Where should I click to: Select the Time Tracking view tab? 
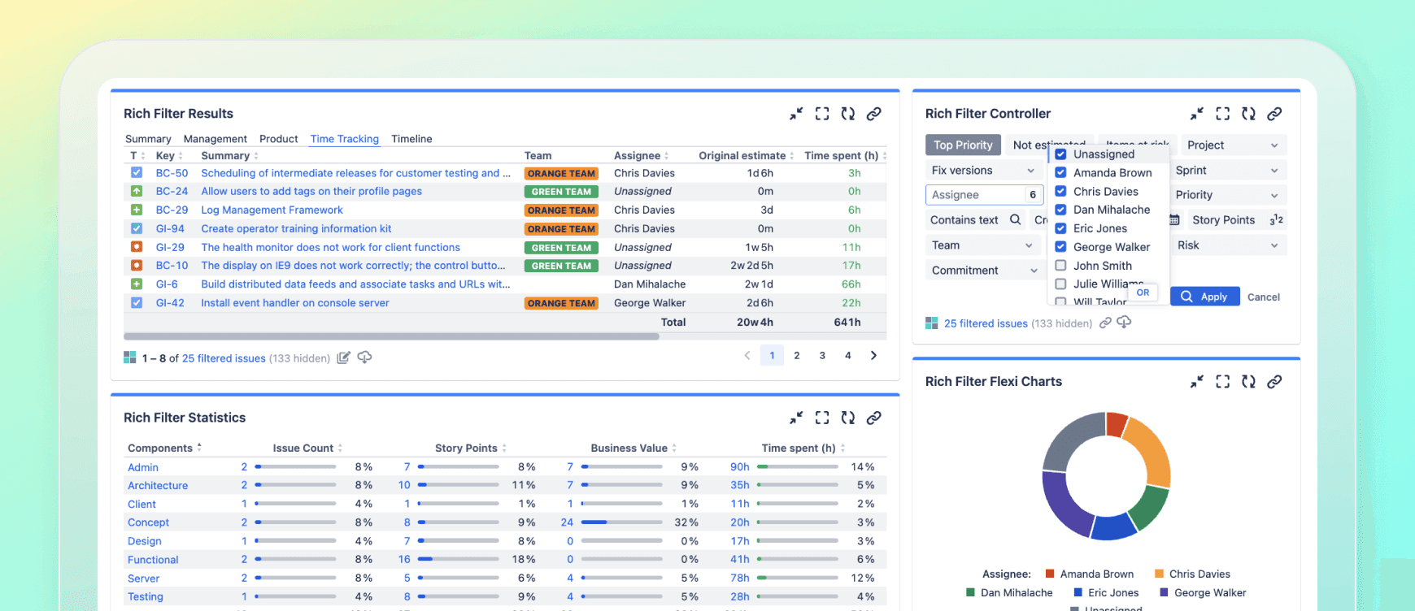(344, 139)
